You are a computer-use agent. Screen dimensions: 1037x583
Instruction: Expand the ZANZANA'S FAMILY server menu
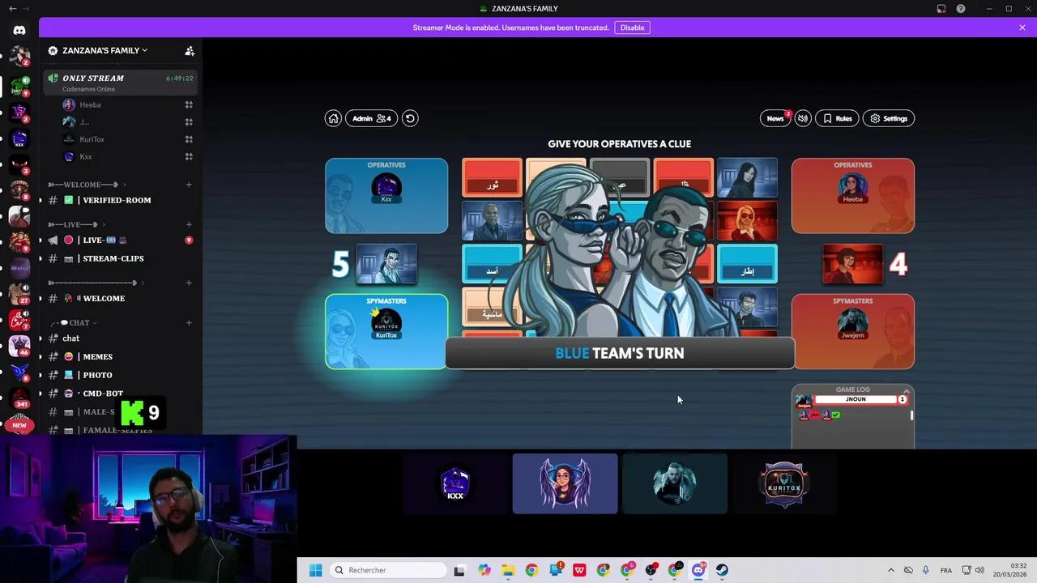105,50
